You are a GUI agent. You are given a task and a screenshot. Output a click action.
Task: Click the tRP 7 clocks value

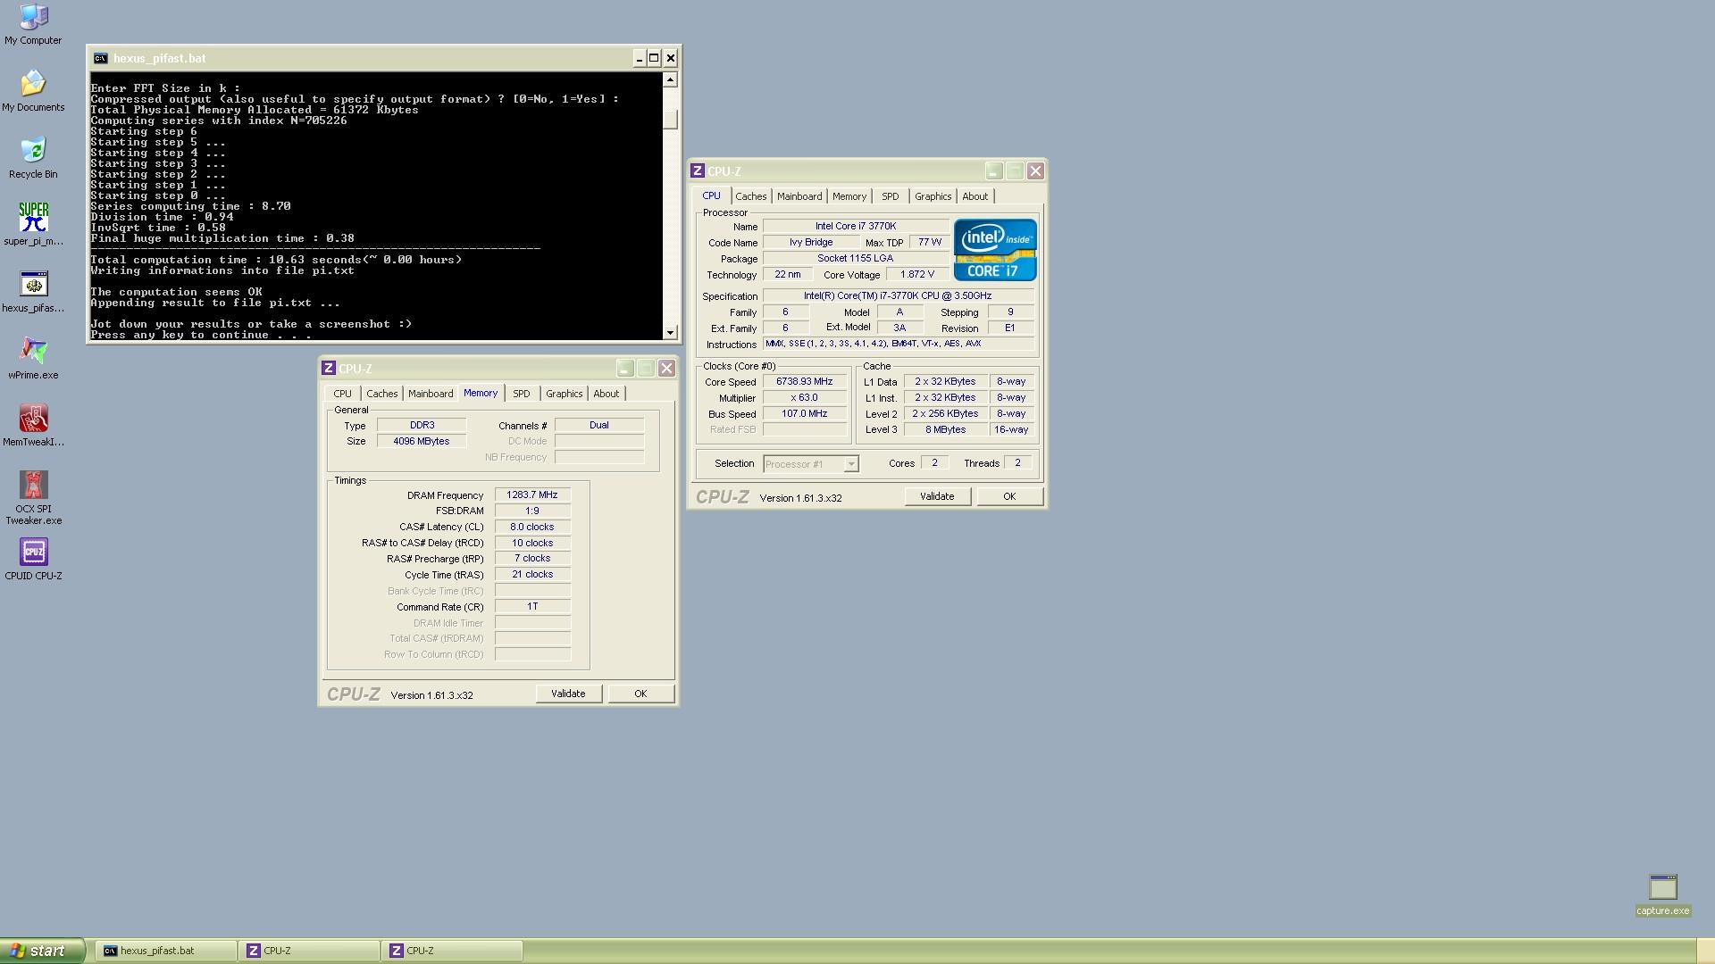(532, 558)
